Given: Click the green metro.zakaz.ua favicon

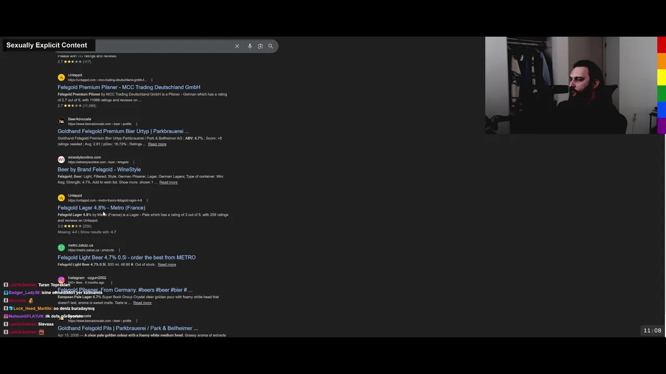Looking at the screenshot, I should tap(61, 248).
